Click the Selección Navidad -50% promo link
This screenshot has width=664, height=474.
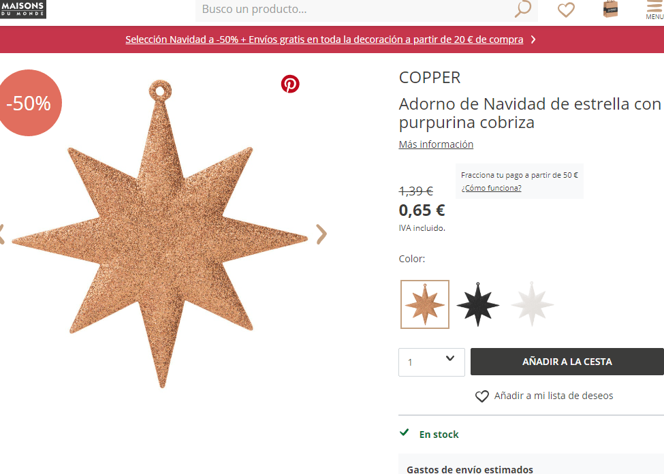tap(324, 39)
